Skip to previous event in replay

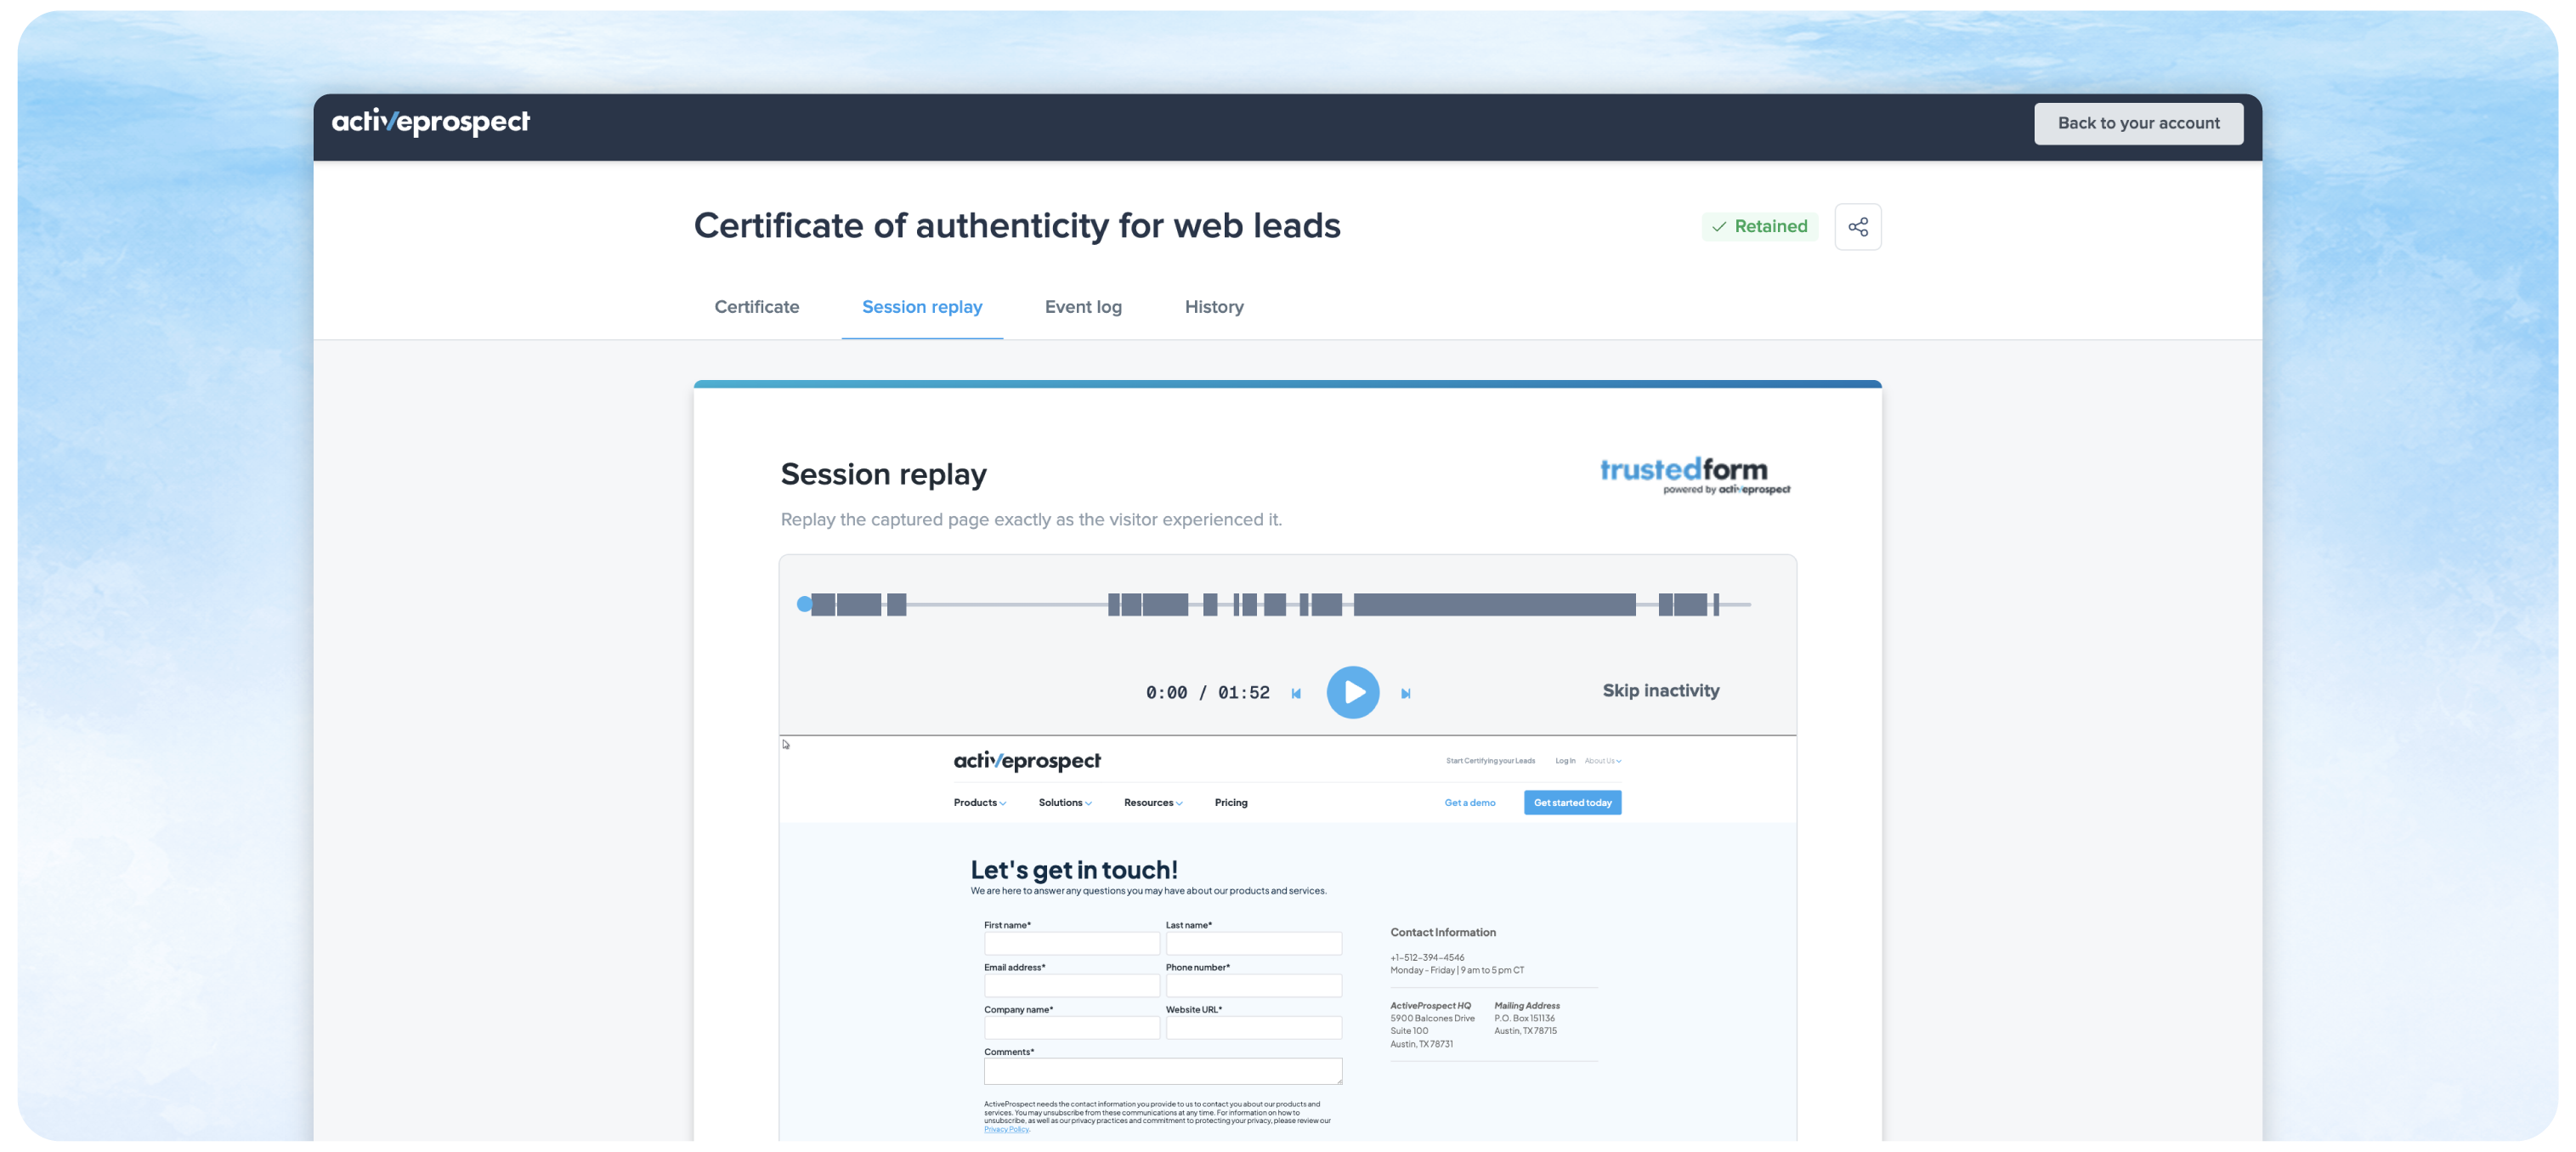[x=1296, y=693]
